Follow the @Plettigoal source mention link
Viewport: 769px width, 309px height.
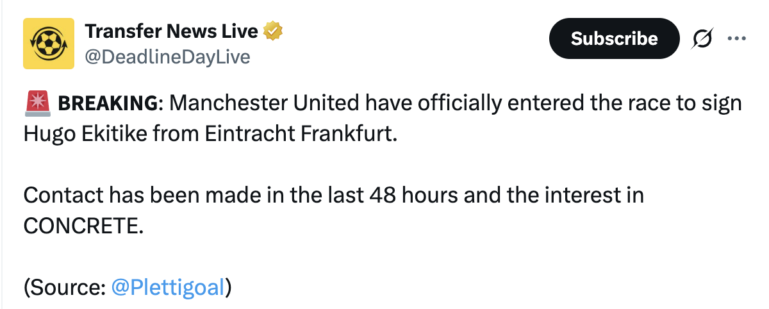(168, 287)
